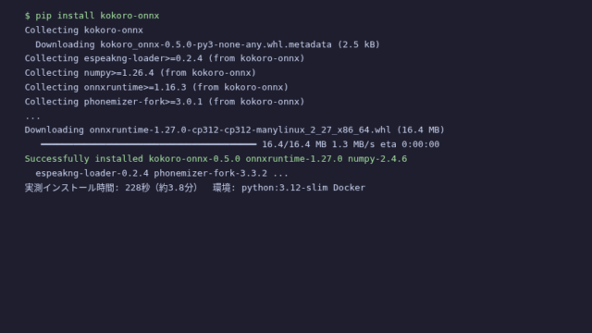The image size is (592, 333).
Task: Click the onnxruntime>=1.16.3 requirement line
Action: (156, 87)
